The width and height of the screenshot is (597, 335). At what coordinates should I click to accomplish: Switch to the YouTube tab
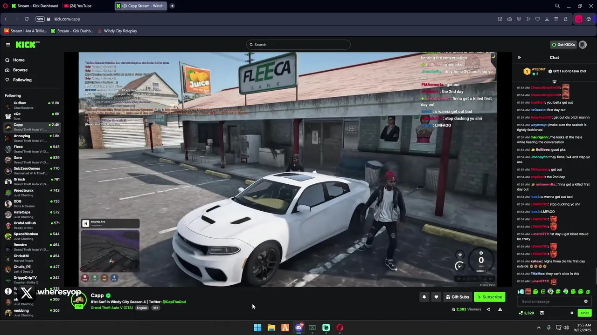pyautogui.click(x=77, y=6)
